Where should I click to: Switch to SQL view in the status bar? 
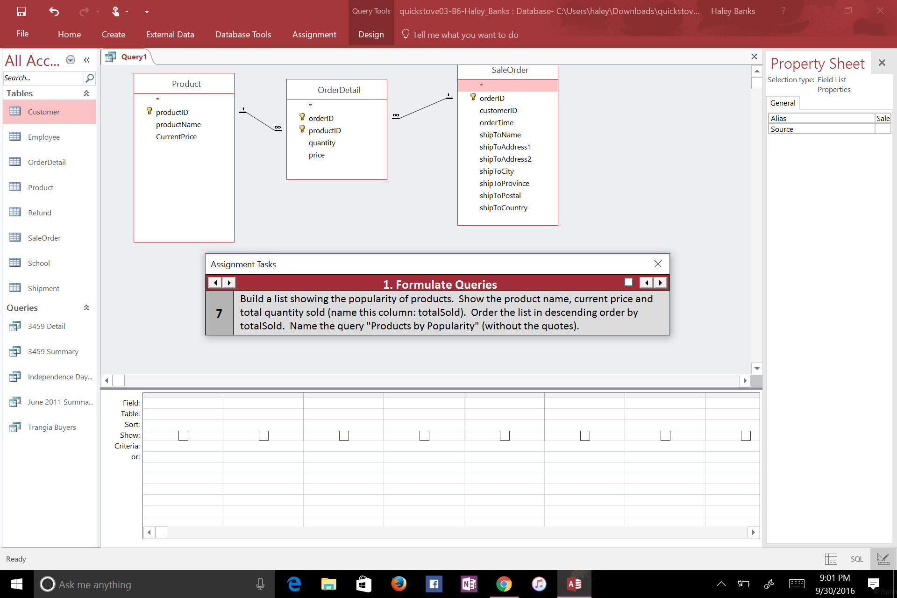click(x=856, y=559)
